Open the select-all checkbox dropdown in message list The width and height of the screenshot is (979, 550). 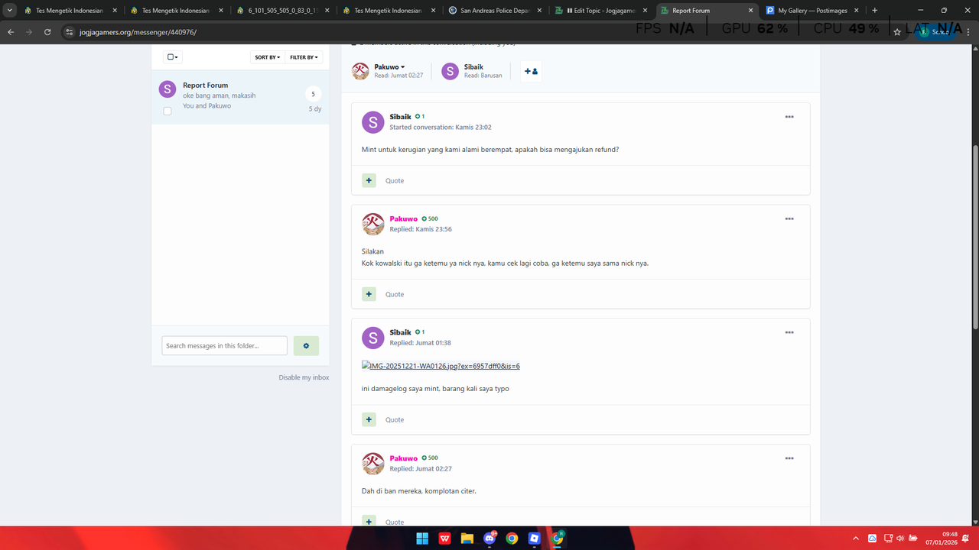[172, 57]
